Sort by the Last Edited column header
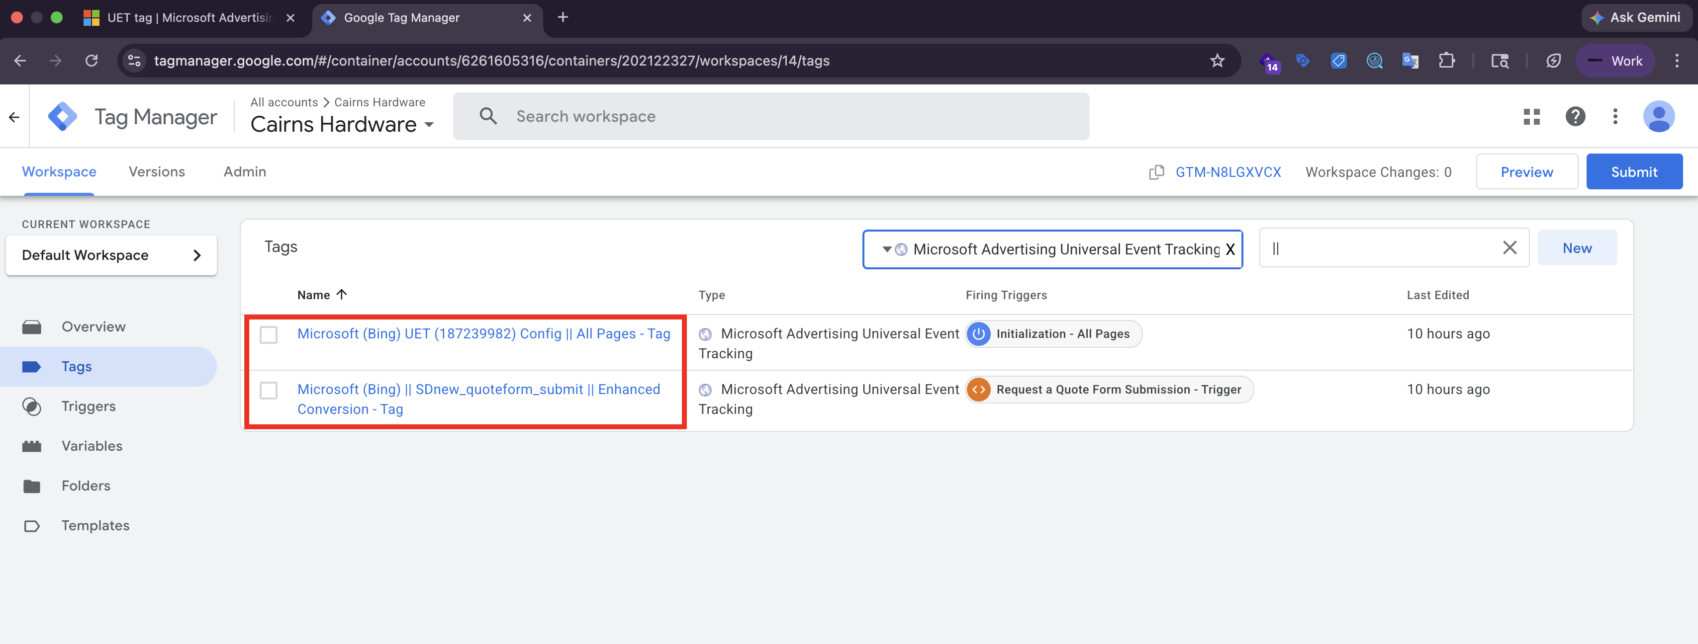The image size is (1698, 644). coord(1438,295)
